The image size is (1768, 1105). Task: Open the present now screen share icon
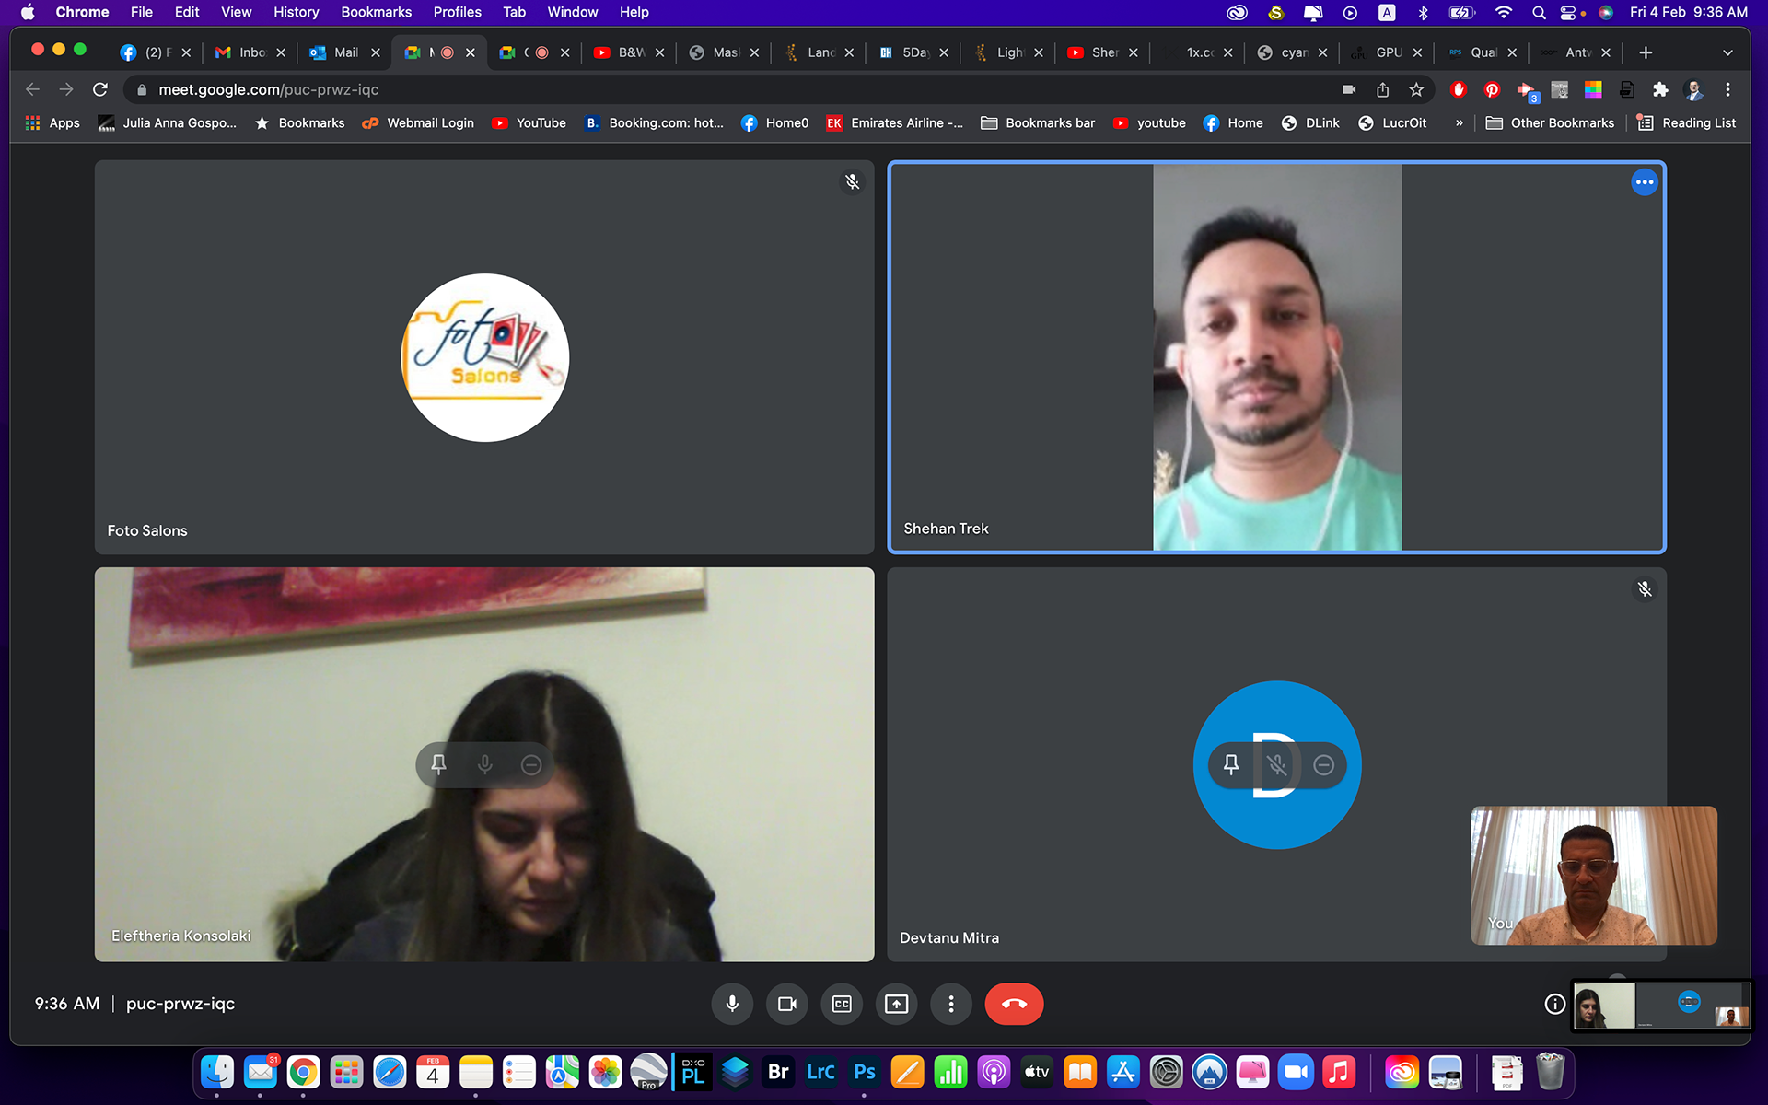point(896,1004)
